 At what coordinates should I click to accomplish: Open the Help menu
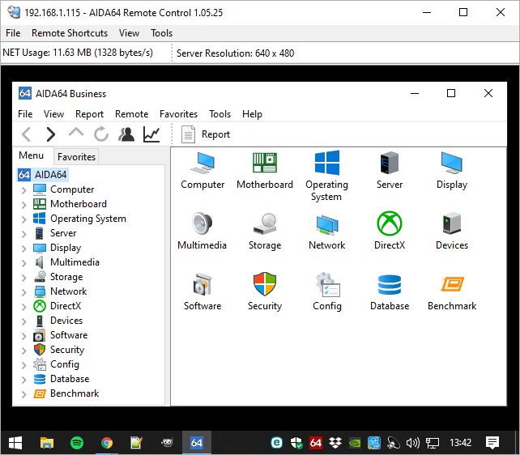pos(252,114)
